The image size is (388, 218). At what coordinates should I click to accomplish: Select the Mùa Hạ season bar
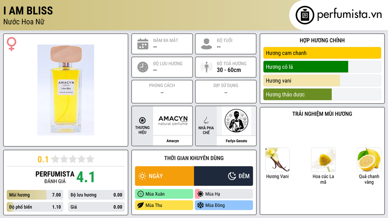click(224, 194)
